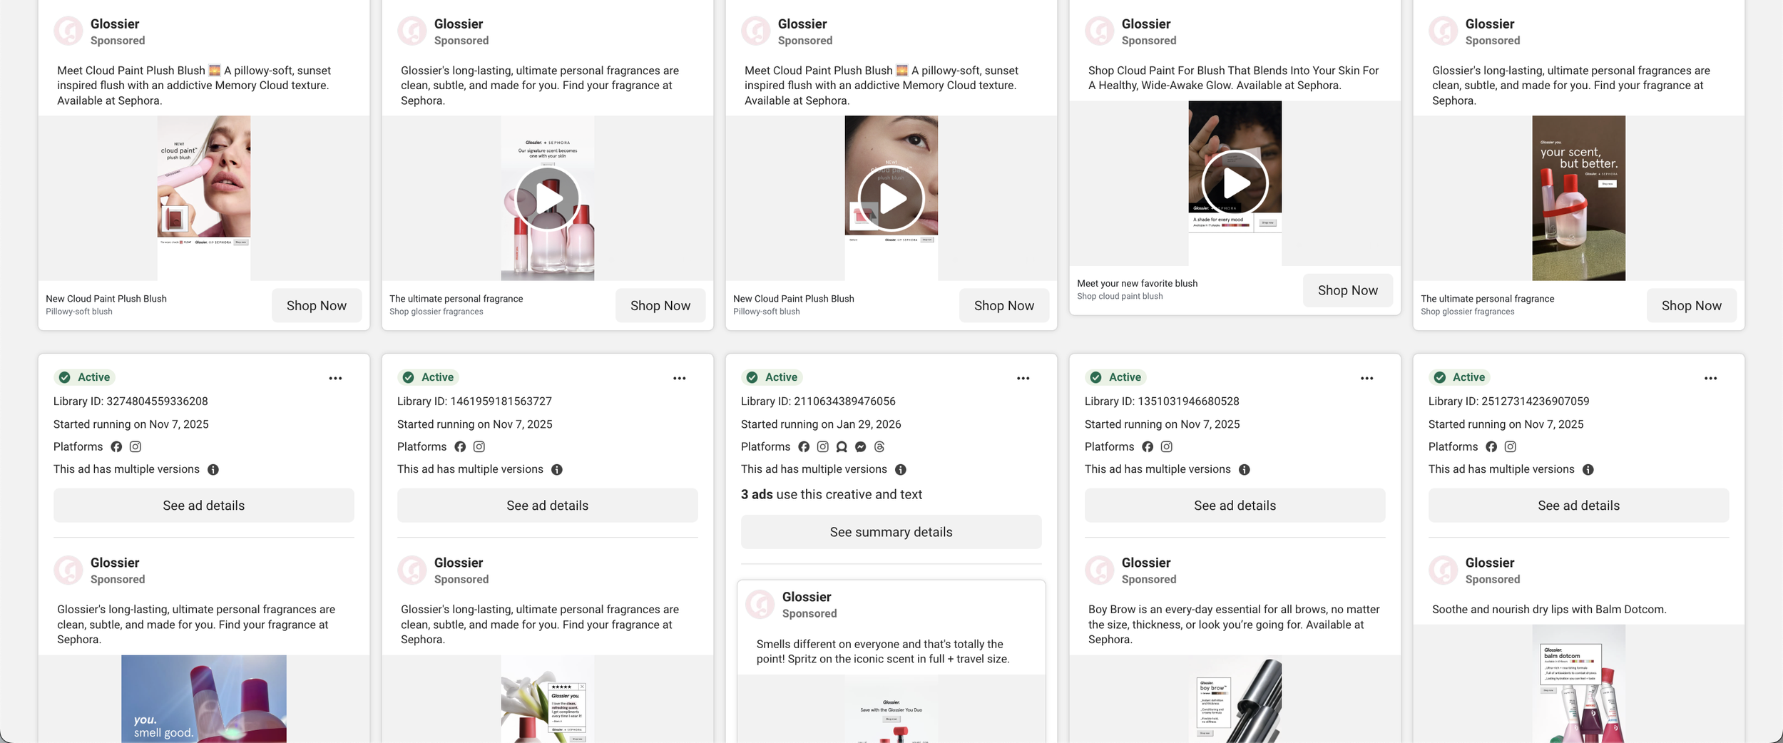1783x743 pixels.
Task: Open the three-dot menu on the rightmost ad card
Action: pyautogui.click(x=1710, y=378)
